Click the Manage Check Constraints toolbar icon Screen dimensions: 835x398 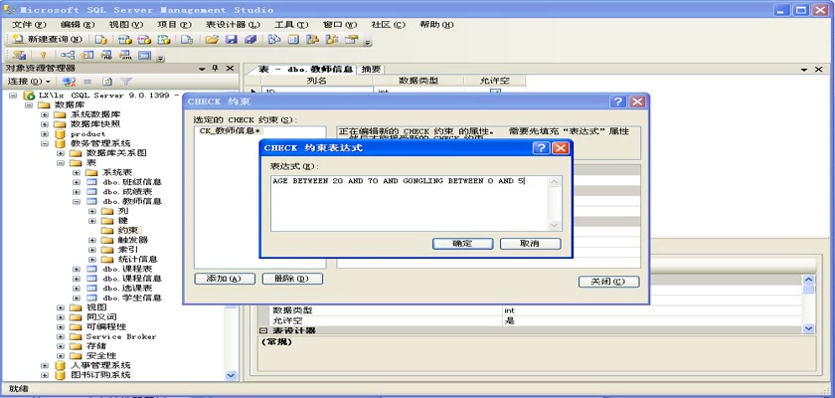point(145,55)
